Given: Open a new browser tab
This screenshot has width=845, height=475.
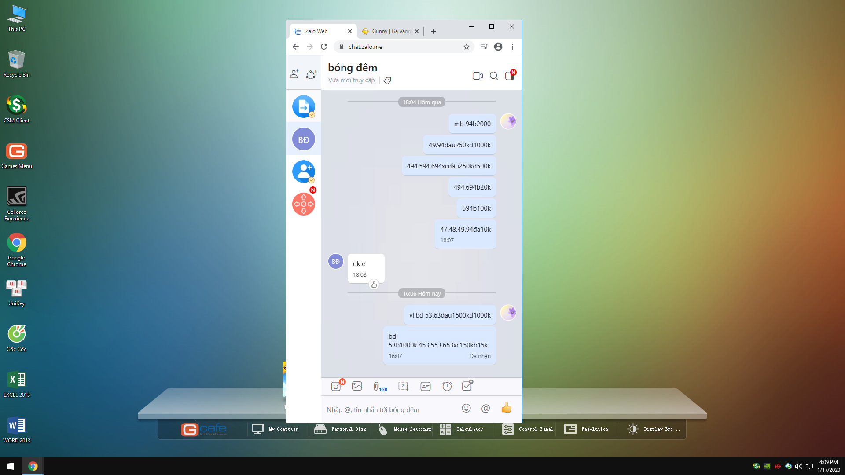Looking at the screenshot, I should click(x=434, y=31).
